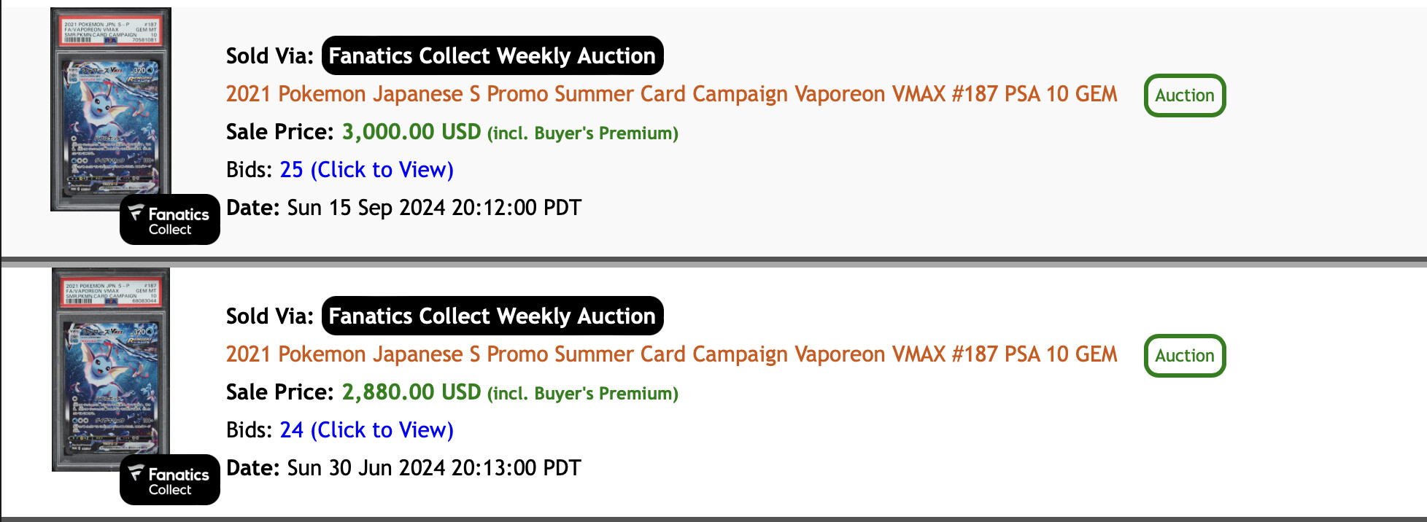
Task: Click the second incl. Buyer's Premium note
Action: click(x=583, y=394)
